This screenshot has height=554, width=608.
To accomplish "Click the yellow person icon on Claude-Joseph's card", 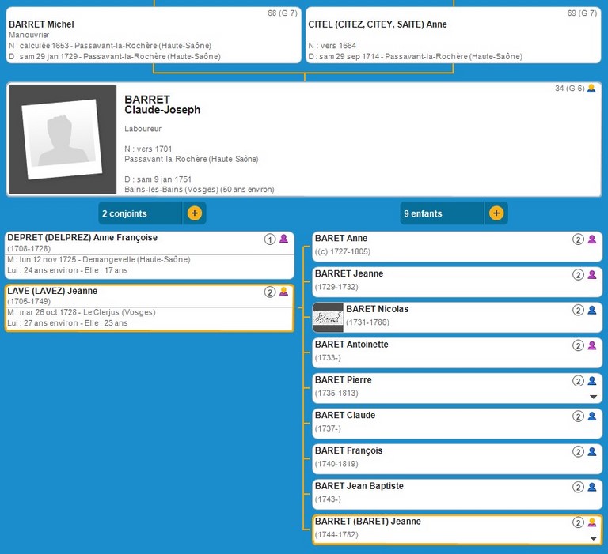I will click(x=591, y=89).
